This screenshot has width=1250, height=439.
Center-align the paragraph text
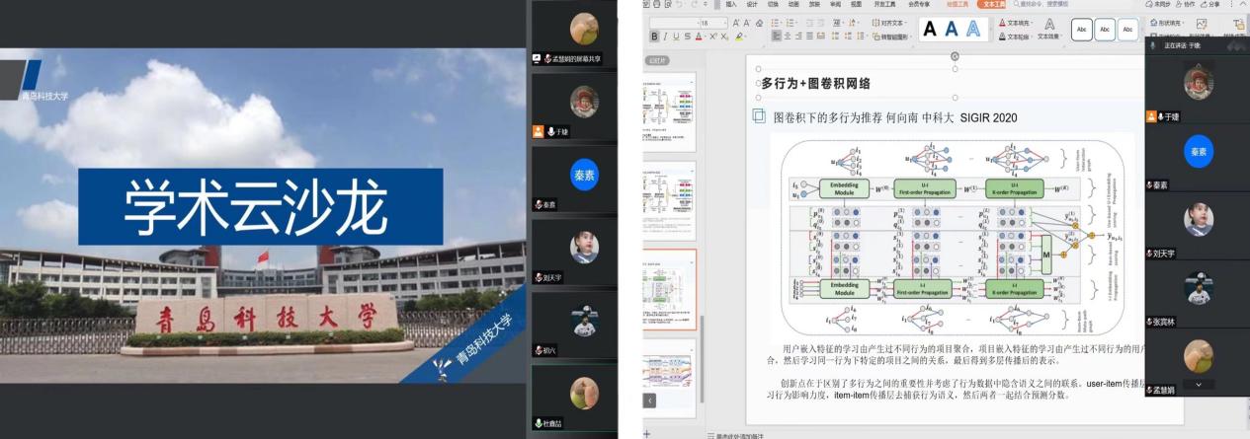click(790, 37)
